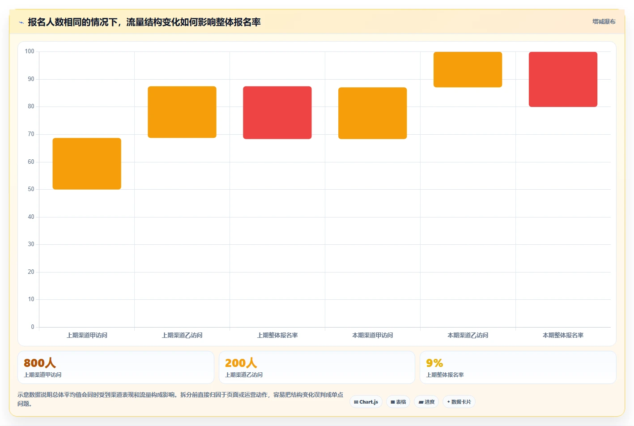Click the 本期渠道甲访问 x-axis label

[373, 335]
